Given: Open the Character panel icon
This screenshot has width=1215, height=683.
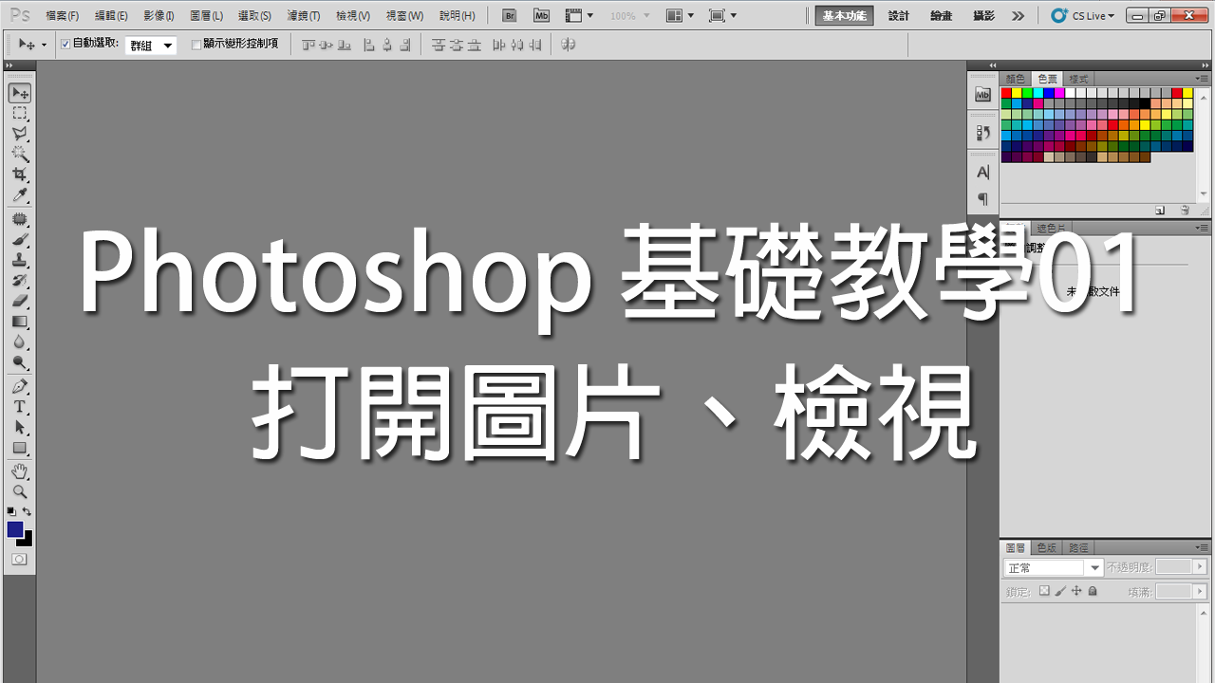Looking at the screenshot, I should (x=982, y=172).
